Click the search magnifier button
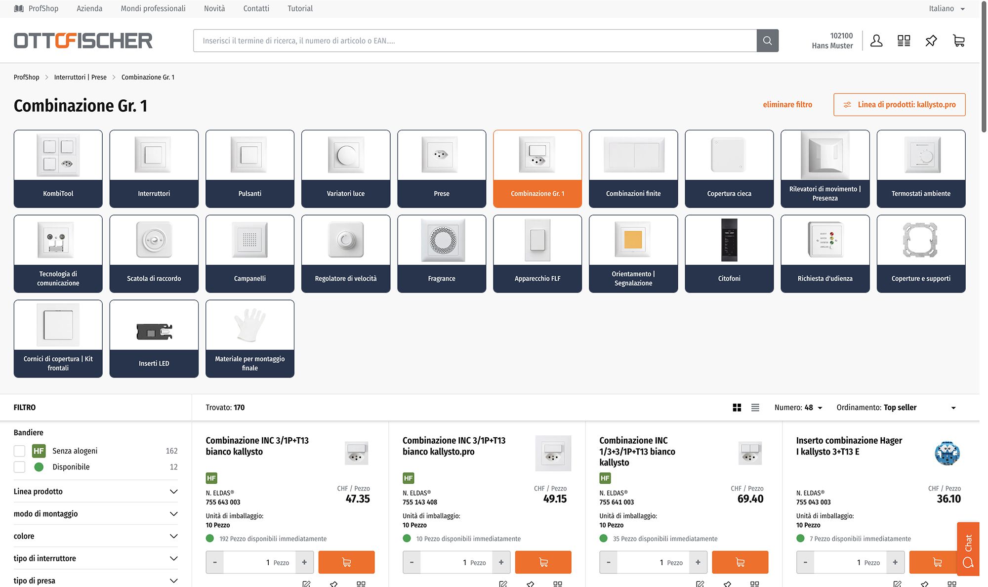This screenshot has width=988, height=587. click(x=767, y=41)
